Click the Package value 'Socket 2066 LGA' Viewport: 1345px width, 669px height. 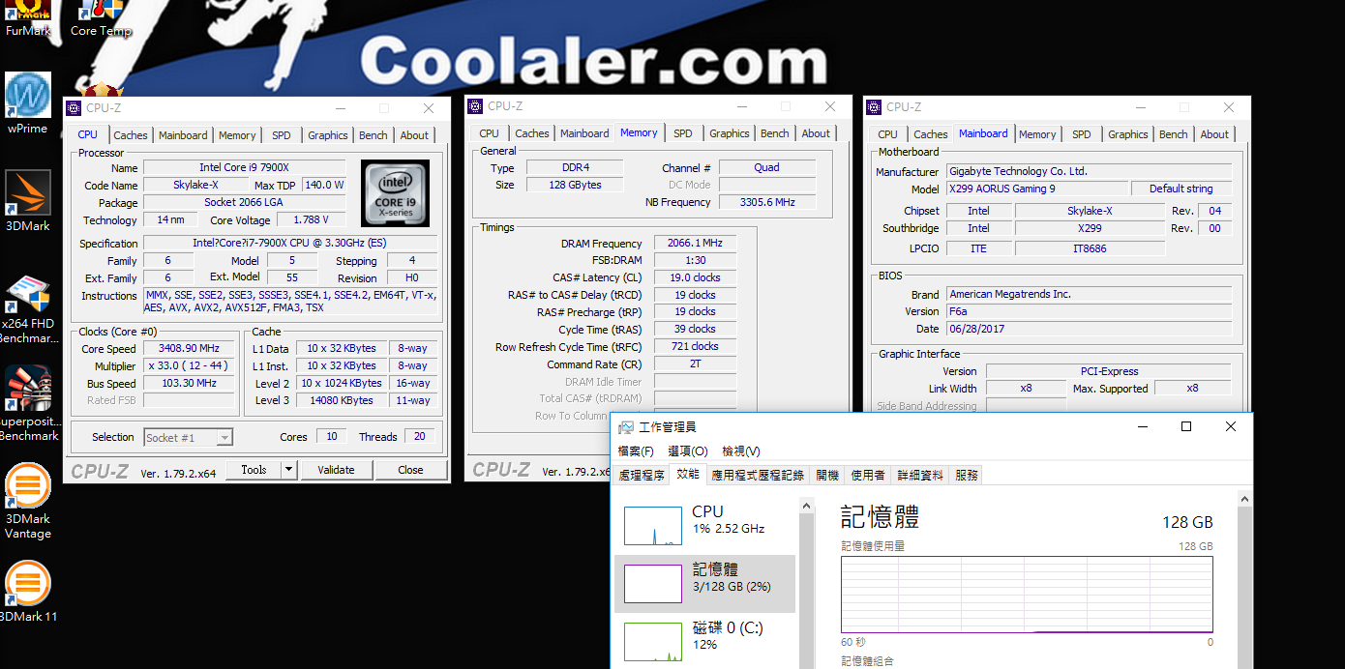(x=244, y=202)
